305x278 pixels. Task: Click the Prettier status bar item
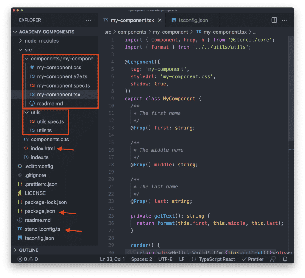253,259
